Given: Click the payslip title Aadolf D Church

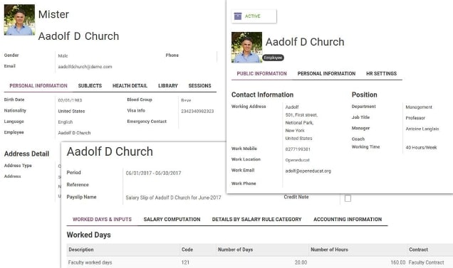Looking at the screenshot, I should (110, 151).
